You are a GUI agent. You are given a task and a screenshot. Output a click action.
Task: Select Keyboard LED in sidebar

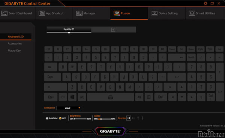[x=16, y=37]
